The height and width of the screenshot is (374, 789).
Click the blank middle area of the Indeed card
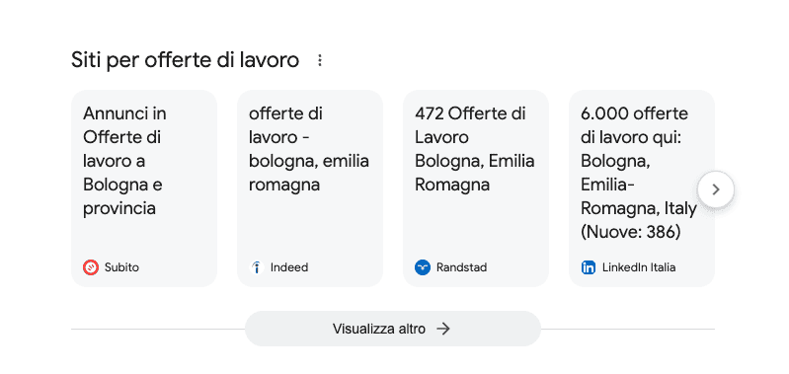pyautogui.click(x=310, y=226)
